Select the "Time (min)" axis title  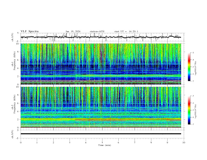click(105, 145)
